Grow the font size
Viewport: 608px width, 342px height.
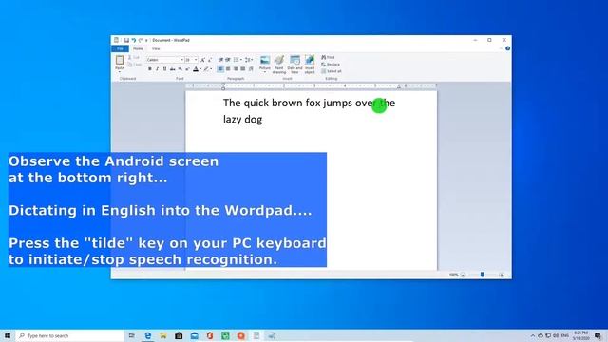tap(202, 60)
